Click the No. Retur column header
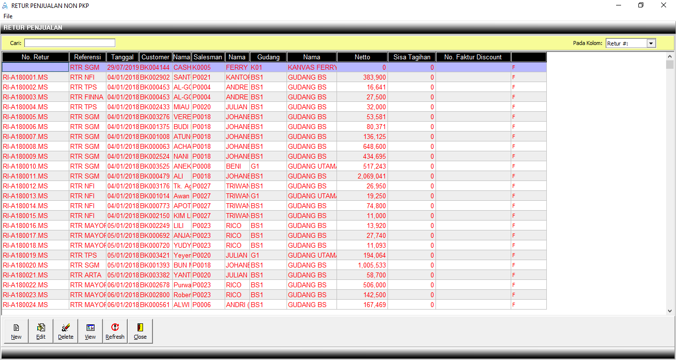This screenshot has height=360, width=676. (x=36, y=57)
